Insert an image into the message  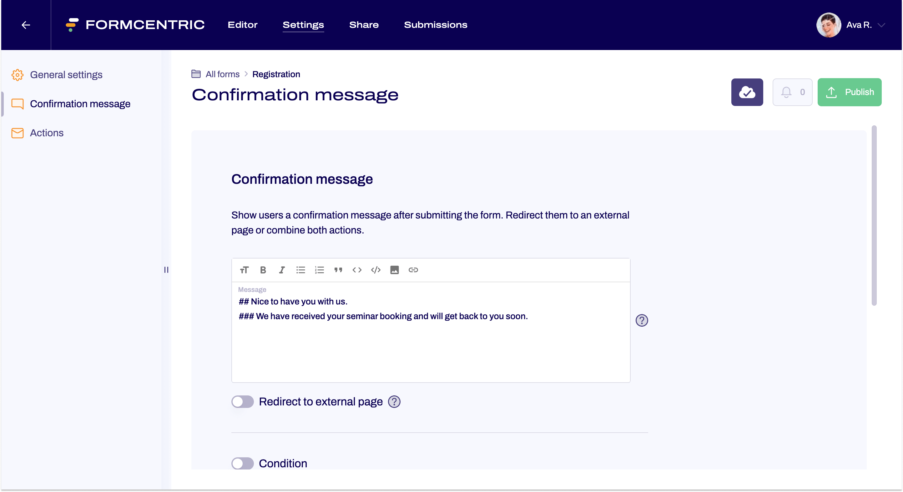(x=395, y=270)
